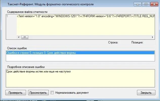The image size is (160, 101).
Task: Open the Просмотреть button
Action: [38, 92]
